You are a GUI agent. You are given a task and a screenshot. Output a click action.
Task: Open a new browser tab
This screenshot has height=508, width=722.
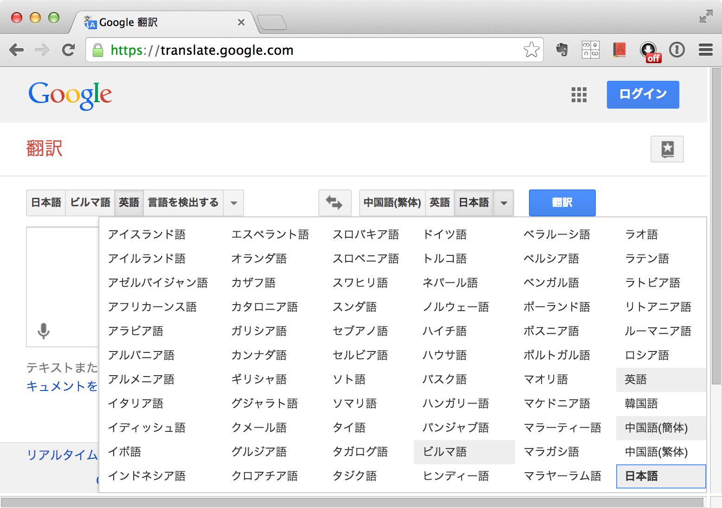pyautogui.click(x=272, y=22)
